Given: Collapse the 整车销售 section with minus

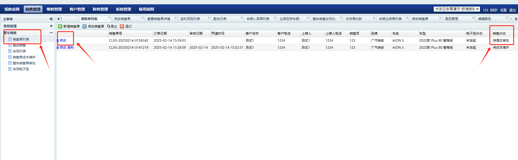Looking at the screenshot, I should [x=51, y=33].
